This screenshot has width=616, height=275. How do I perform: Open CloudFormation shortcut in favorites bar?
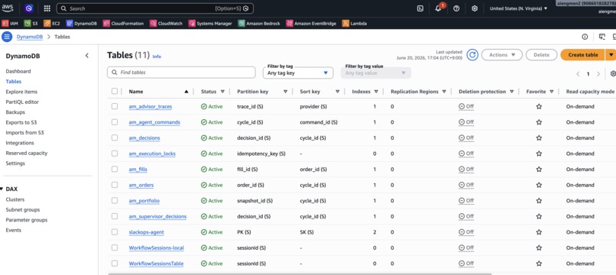click(x=123, y=24)
